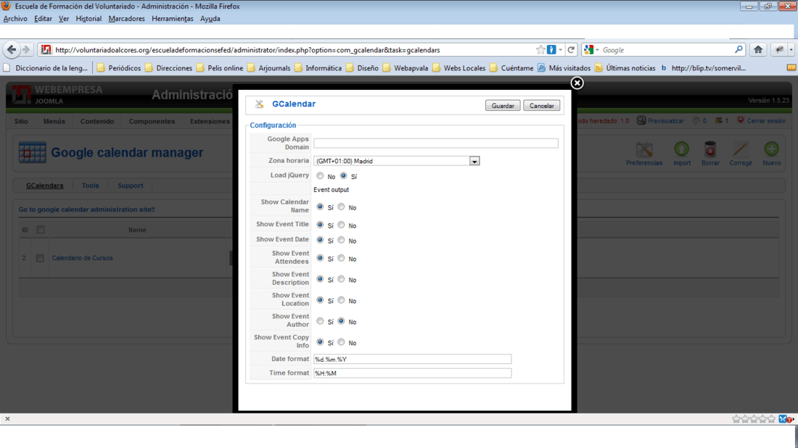Image resolution: width=798 pixels, height=448 pixels.
Task: Set Show Calendar Name to No
Action: coord(341,207)
